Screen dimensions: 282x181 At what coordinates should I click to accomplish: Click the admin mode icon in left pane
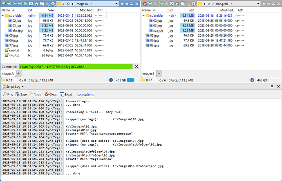[x=4, y=4]
